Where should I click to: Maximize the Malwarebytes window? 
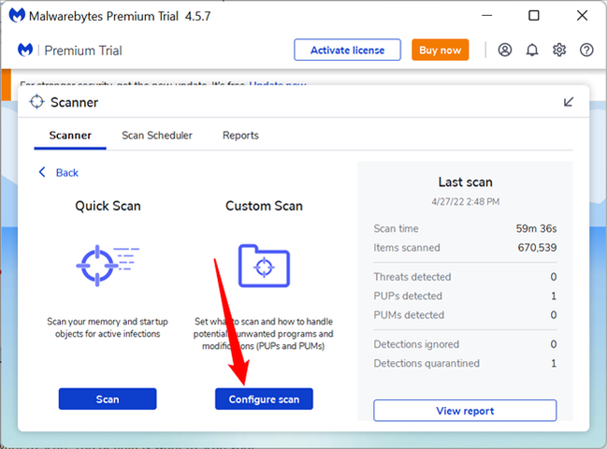coord(534,16)
